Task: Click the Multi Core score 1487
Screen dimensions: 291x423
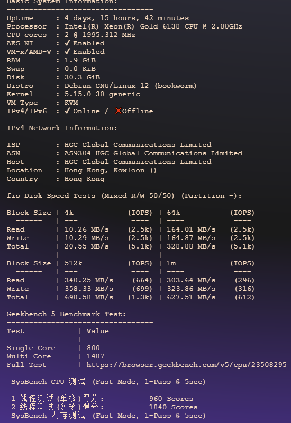Action: point(95,356)
